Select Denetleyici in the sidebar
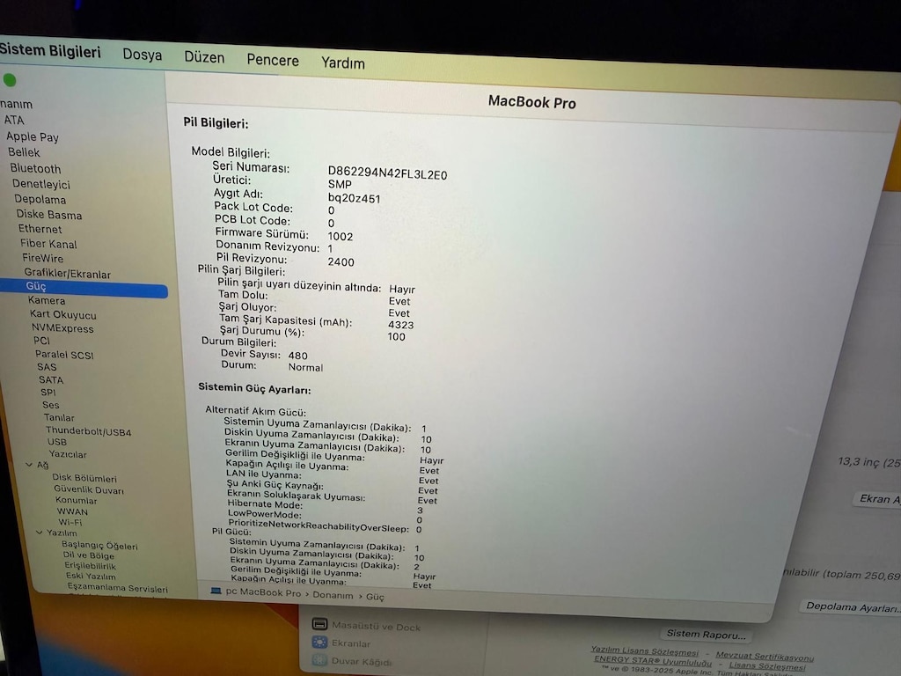The height and width of the screenshot is (676, 901). point(40,184)
